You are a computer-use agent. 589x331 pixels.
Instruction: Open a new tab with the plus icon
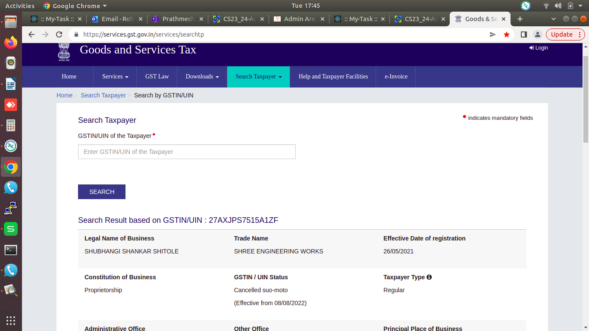coord(520,19)
